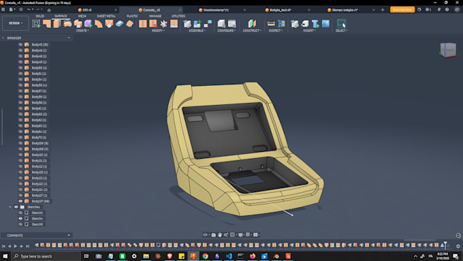Image resolution: width=463 pixels, height=261 pixels.
Task: Click the Insert Decal icon
Action: 305,24
